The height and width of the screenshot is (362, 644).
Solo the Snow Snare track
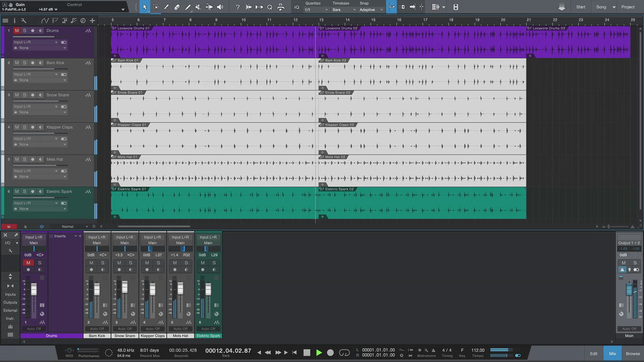point(24,95)
